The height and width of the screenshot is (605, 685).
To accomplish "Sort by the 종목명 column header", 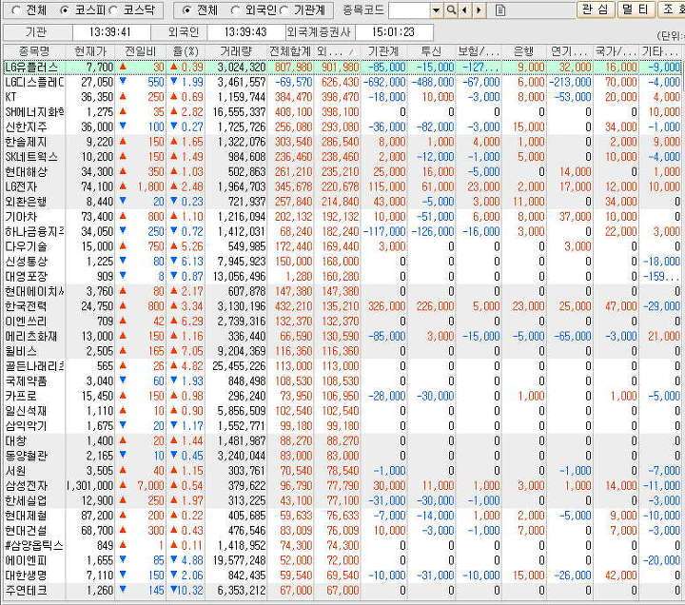I will click(34, 51).
